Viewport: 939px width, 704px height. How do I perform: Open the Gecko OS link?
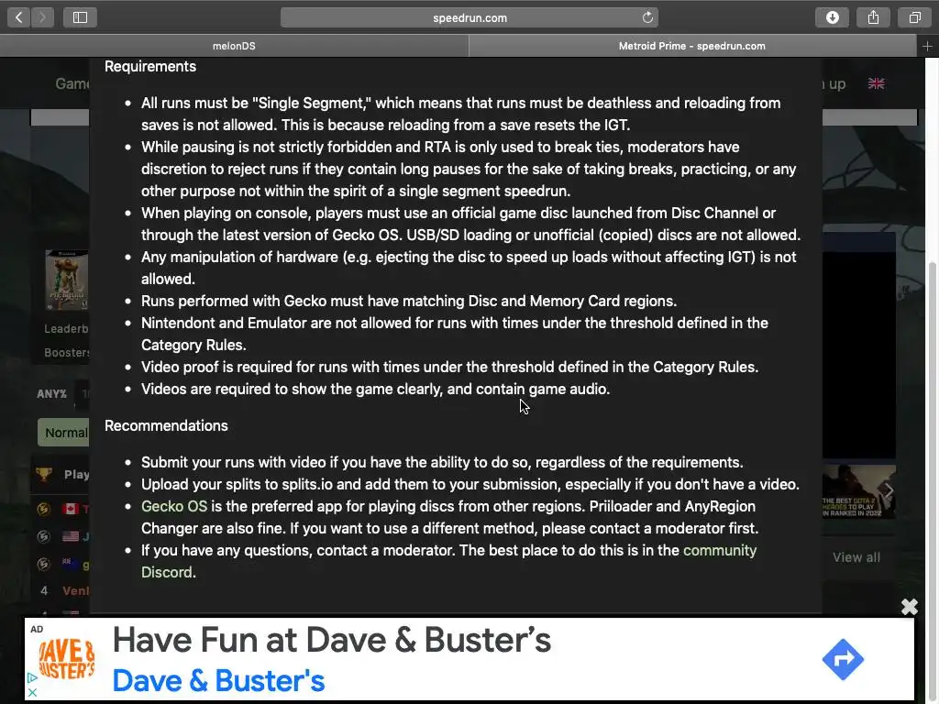[x=174, y=506]
